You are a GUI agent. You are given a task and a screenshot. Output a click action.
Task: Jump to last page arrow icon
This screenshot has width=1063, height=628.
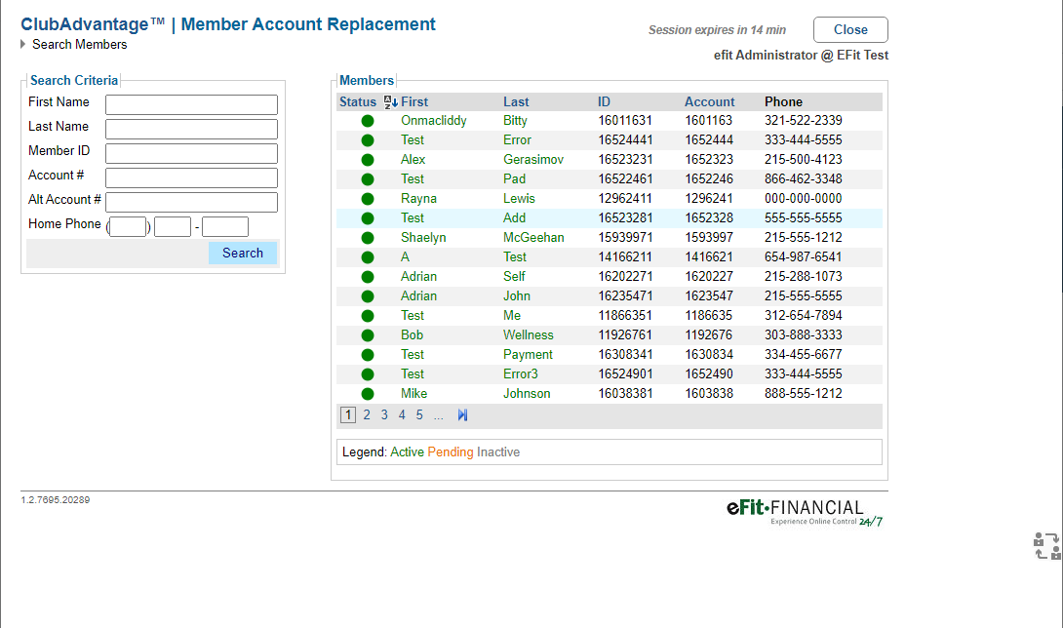coord(462,415)
